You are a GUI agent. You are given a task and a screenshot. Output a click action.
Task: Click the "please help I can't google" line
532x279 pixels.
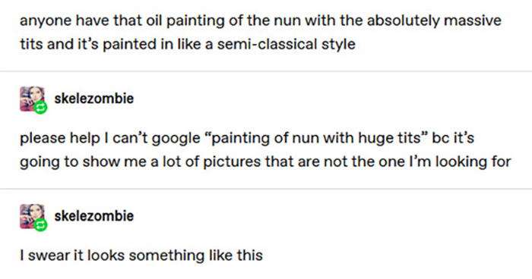click(x=247, y=138)
